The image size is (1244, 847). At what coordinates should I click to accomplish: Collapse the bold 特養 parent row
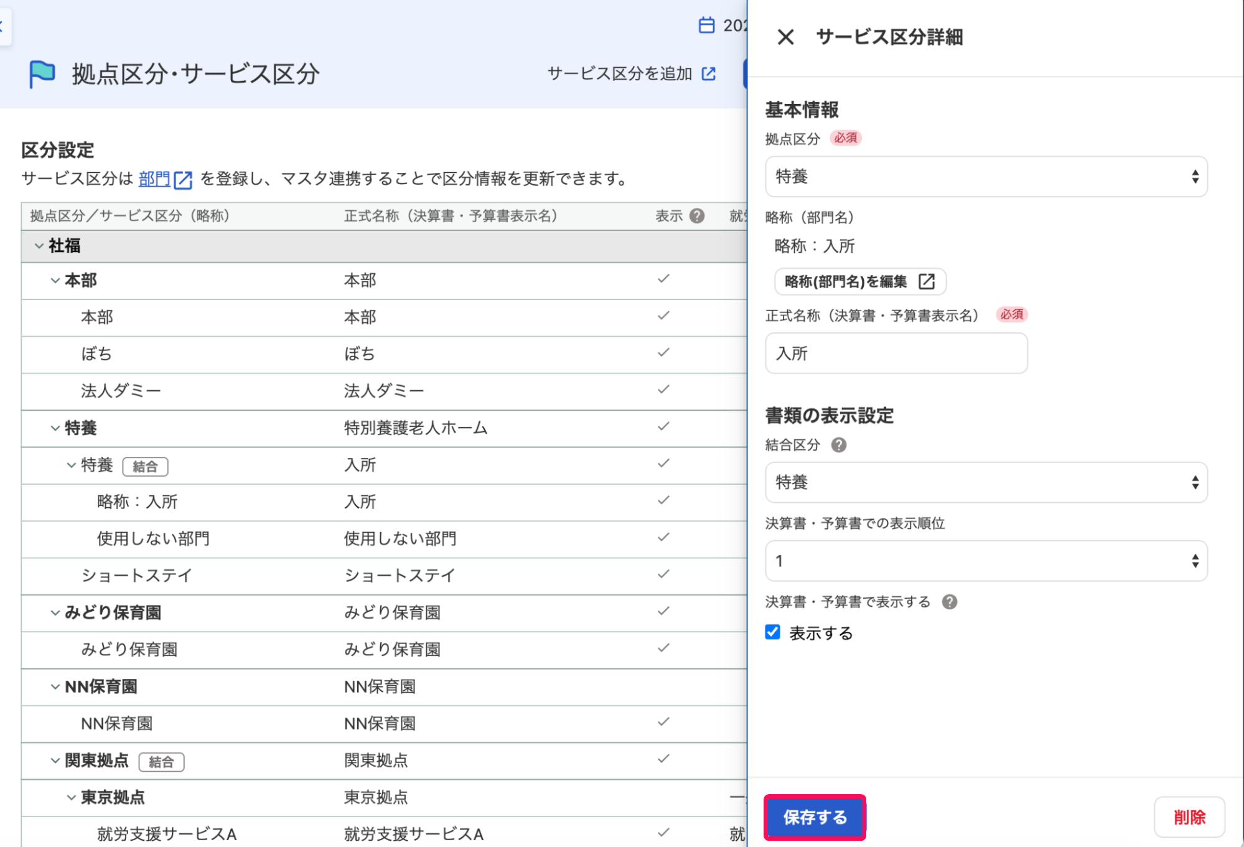55,428
